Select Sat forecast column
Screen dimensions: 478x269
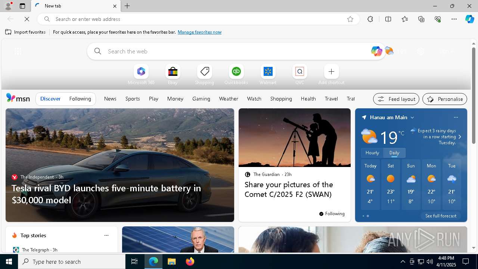[x=391, y=185]
